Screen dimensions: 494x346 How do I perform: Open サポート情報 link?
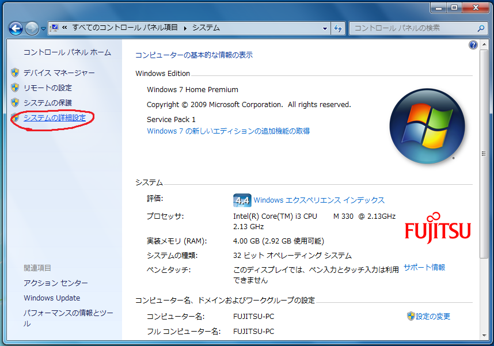424,268
